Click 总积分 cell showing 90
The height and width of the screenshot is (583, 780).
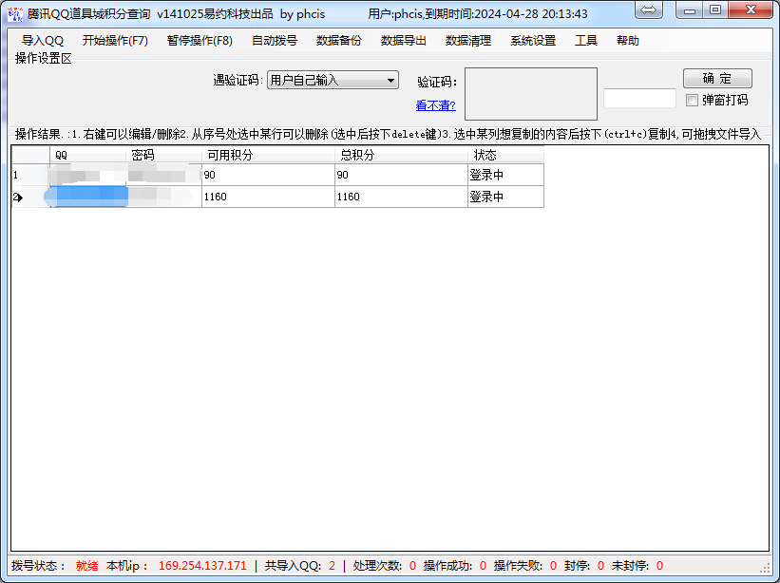coord(402,175)
